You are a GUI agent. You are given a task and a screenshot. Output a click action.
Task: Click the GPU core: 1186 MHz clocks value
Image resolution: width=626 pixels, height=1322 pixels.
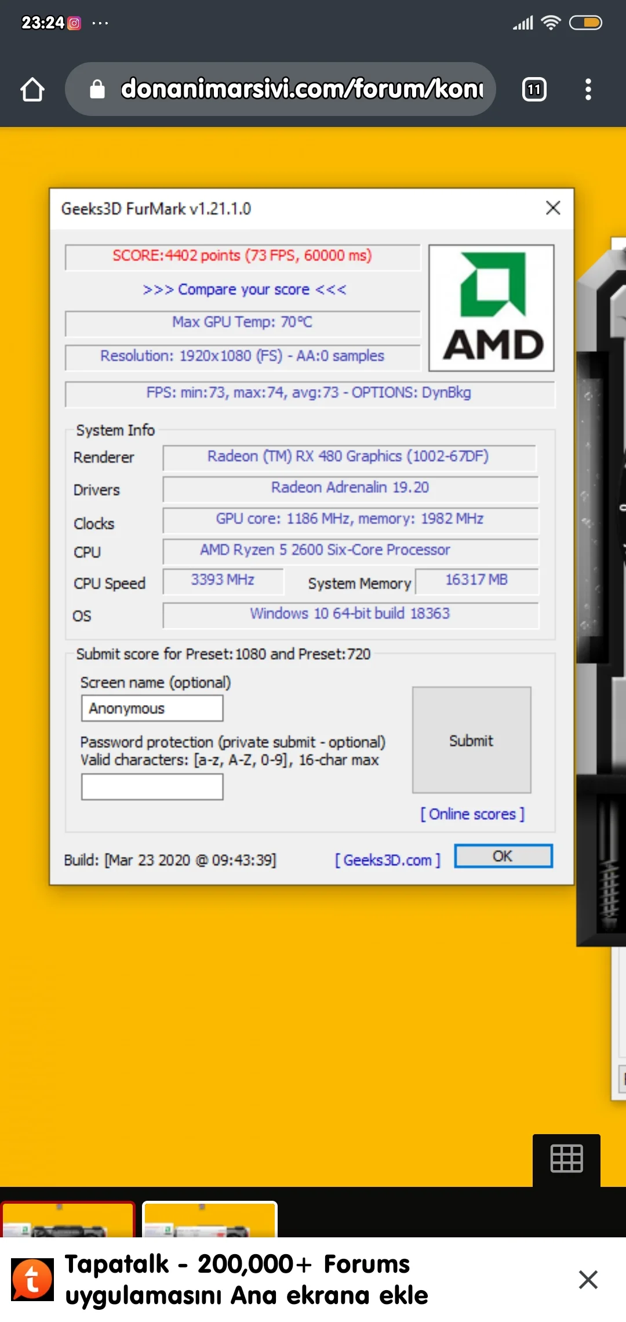pyautogui.click(x=350, y=519)
